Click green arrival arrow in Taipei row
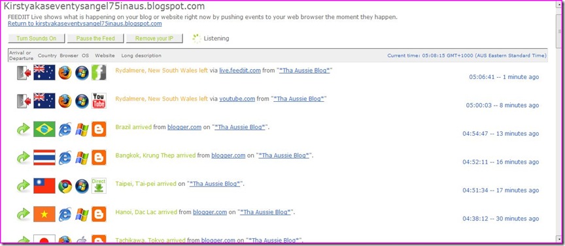Image resolution: width=565 pixels, height=246 pixels. coord(24,186)
